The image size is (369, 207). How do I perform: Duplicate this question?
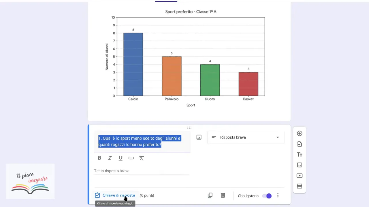click(210, 195)
